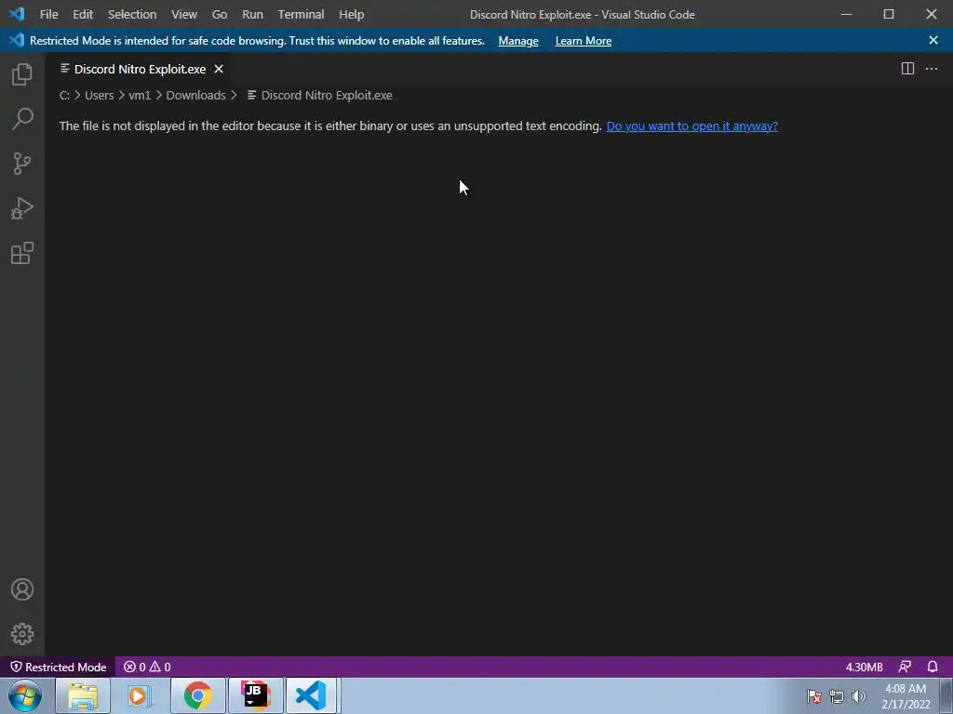Open the notifications bell in status bar
The height and width of the screenshot is (714, 953).
coord(933,667)
